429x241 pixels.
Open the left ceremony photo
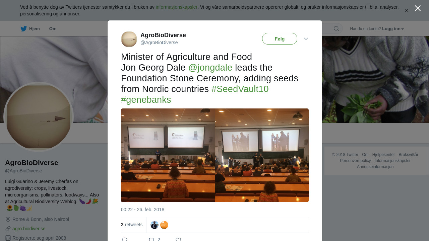pyautogui.click(x=168, y=155)
